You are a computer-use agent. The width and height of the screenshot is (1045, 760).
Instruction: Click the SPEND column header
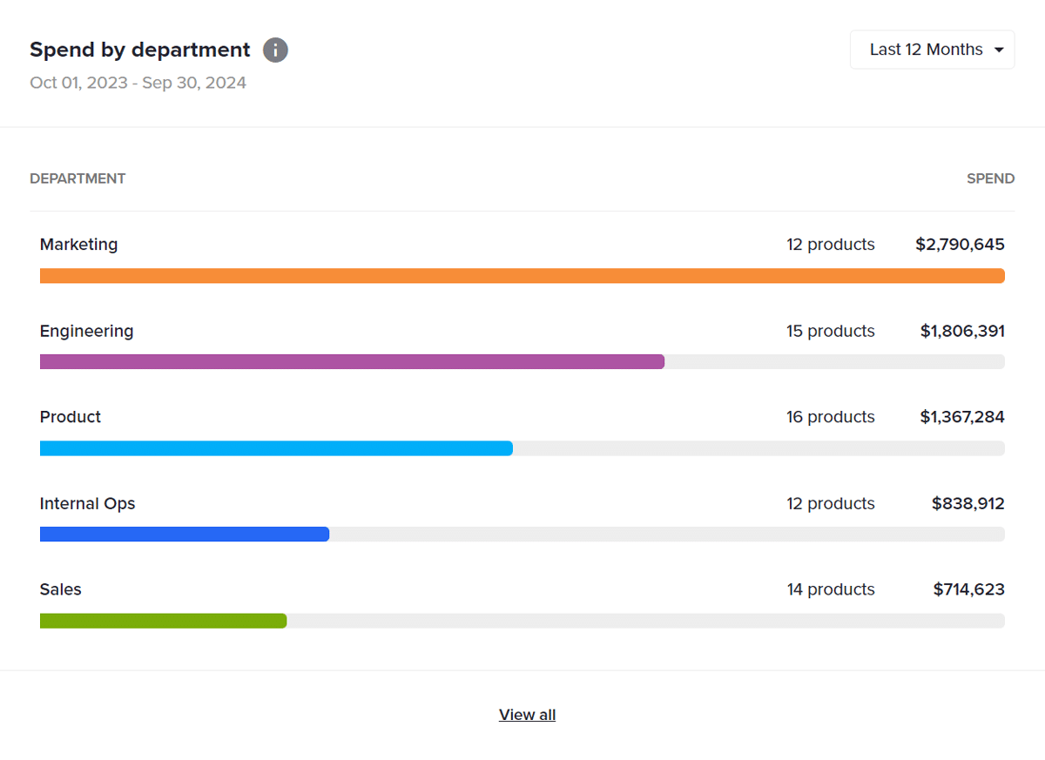point(990,178)
